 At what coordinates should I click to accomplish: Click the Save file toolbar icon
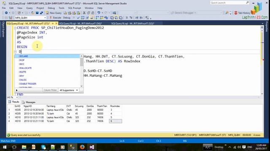coord(37,13)
